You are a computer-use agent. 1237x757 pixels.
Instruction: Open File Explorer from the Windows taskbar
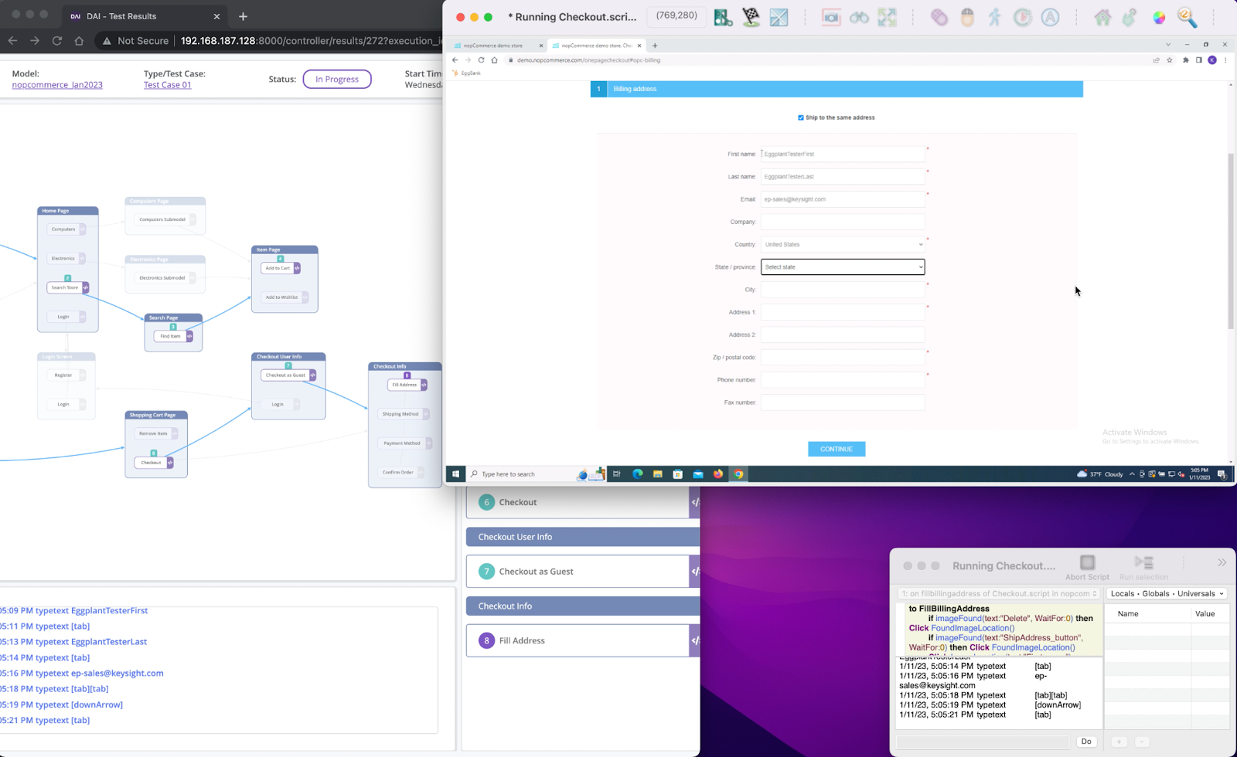click(658, 474)
